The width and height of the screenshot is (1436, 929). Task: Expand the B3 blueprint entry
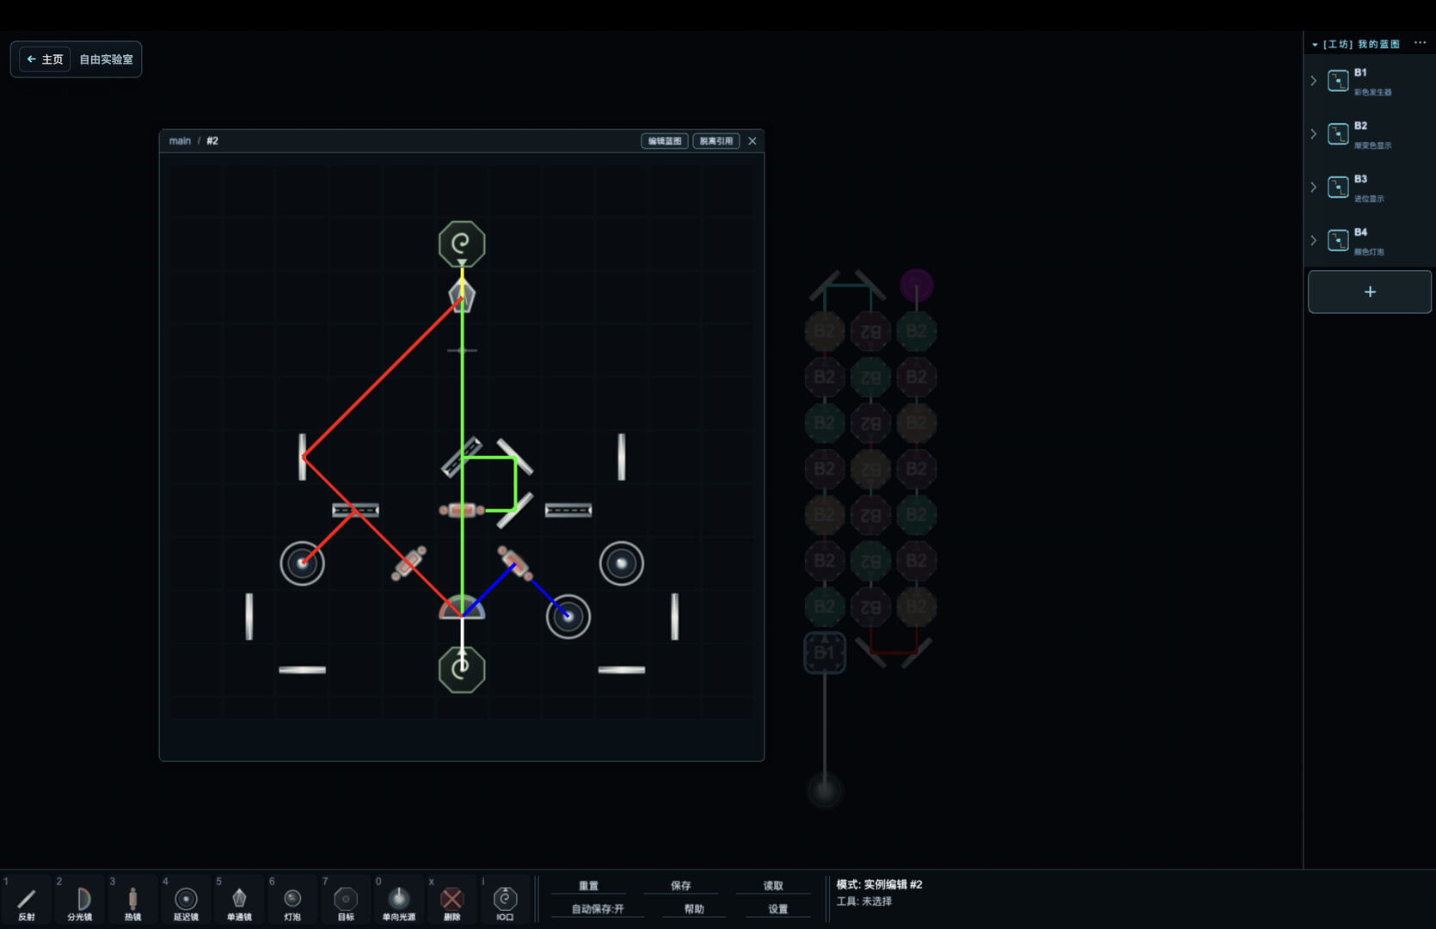(x=1313, y=188)
